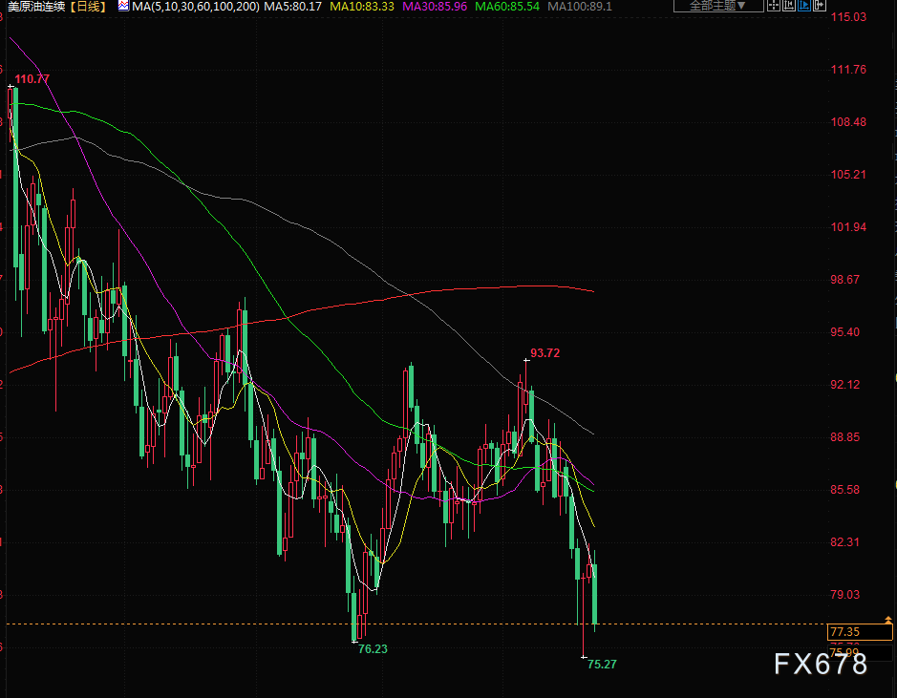897x698 pixels.
Task: Click the MA10:83.33 value
Action: (362, 7)
